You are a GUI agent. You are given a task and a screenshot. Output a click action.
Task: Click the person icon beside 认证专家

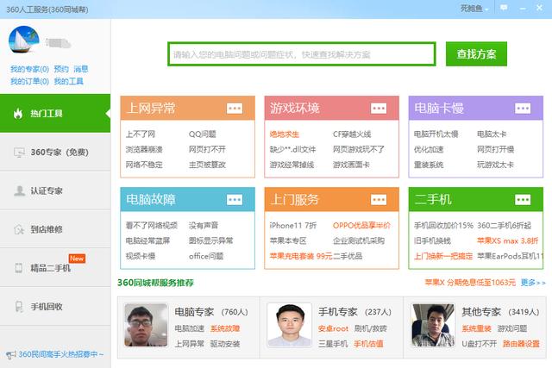[x=18, y=190]
